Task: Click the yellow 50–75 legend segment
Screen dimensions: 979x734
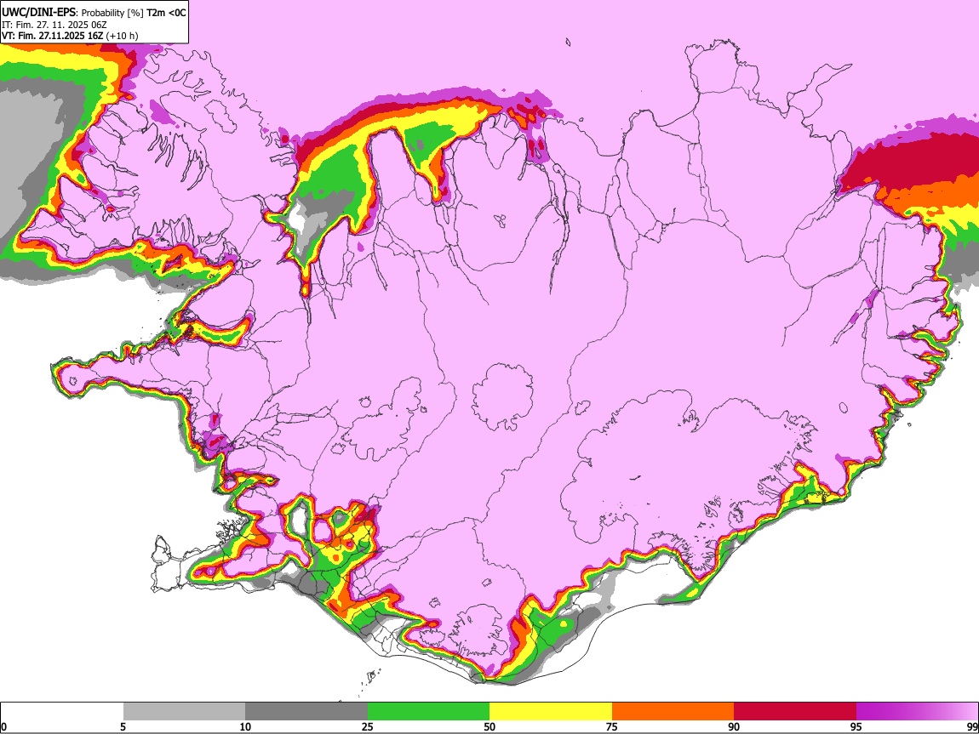Action: [x=551, y=711]
